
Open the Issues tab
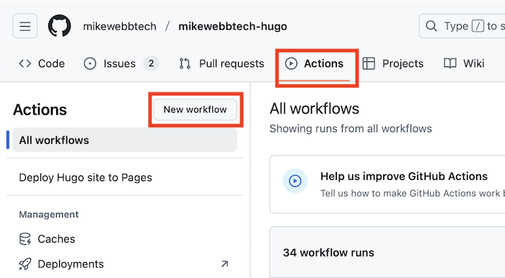click(x=121, y=64)
